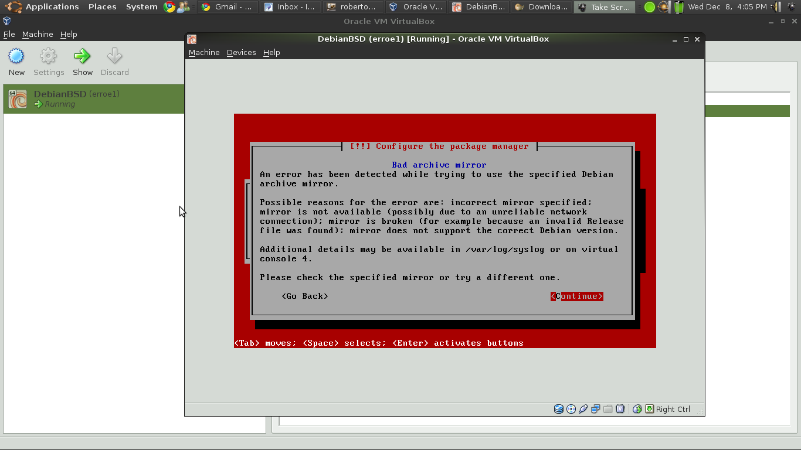Viewport: 801px width, 450px height.
Task: Launch Chrome from the top panel launcher
Action: [x=169, y=7]
